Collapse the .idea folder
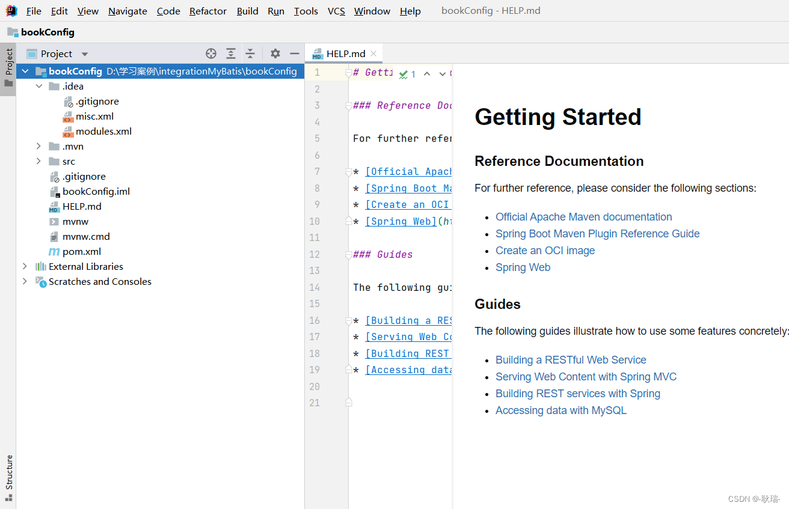789x509 pixels. coord(39,87)
